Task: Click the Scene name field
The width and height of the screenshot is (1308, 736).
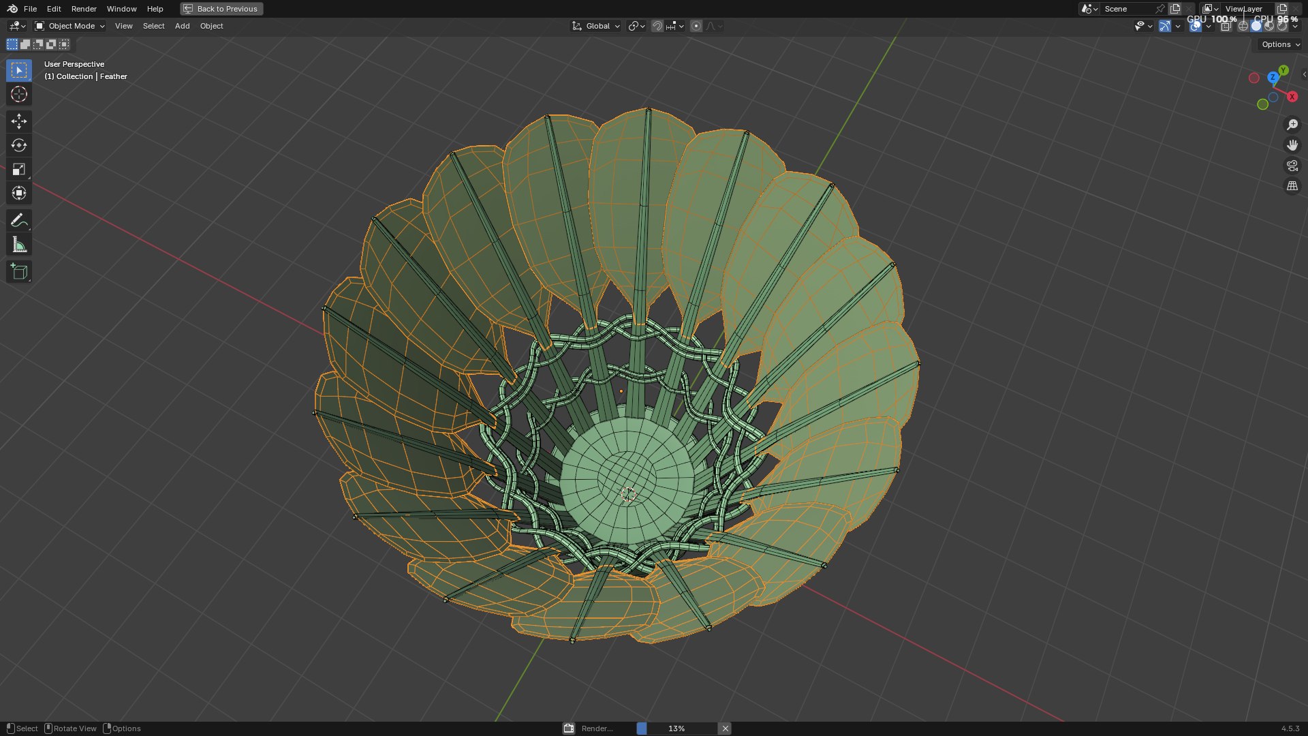Action: pos(1127,9)
